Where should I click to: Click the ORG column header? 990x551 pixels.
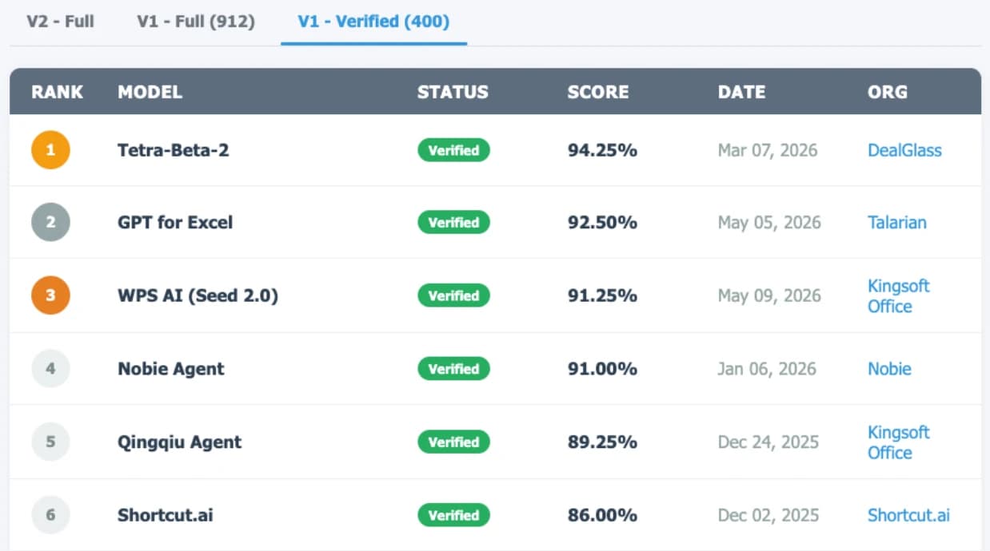888,92
